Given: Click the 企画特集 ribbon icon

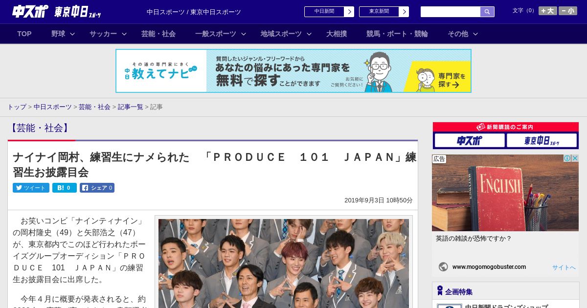Looking at the screenshot, I should click(x=440, y=291).
